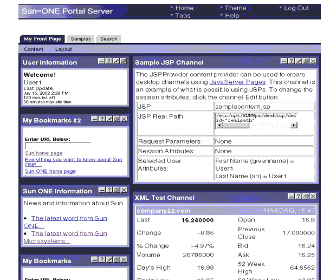Open Help link in header
This screenshot has width=330, height=280.
point(232,16)
